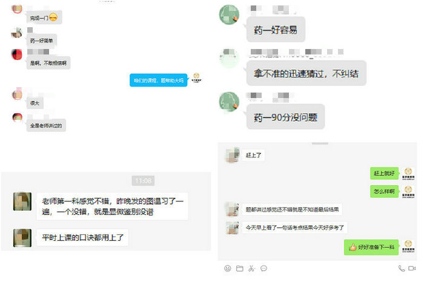This screenshot has height=282, width=424.
Task: Start a video call with the camera icon
Action: 412,268
